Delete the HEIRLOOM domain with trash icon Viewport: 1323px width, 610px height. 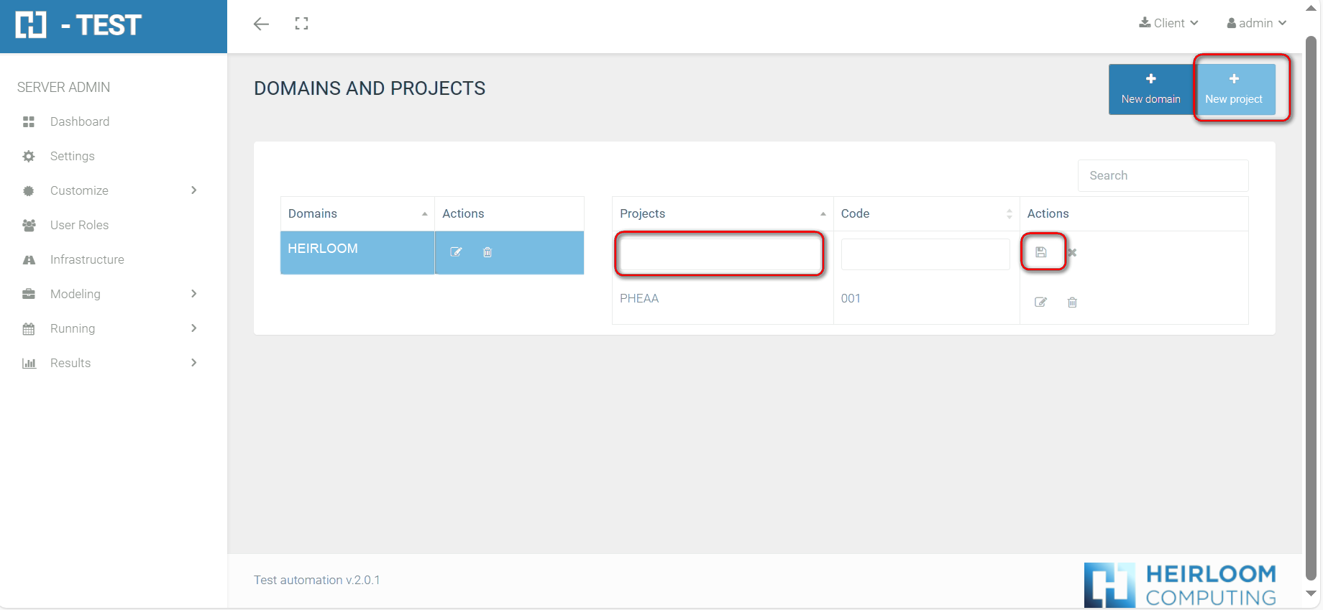tap(487, 252)
